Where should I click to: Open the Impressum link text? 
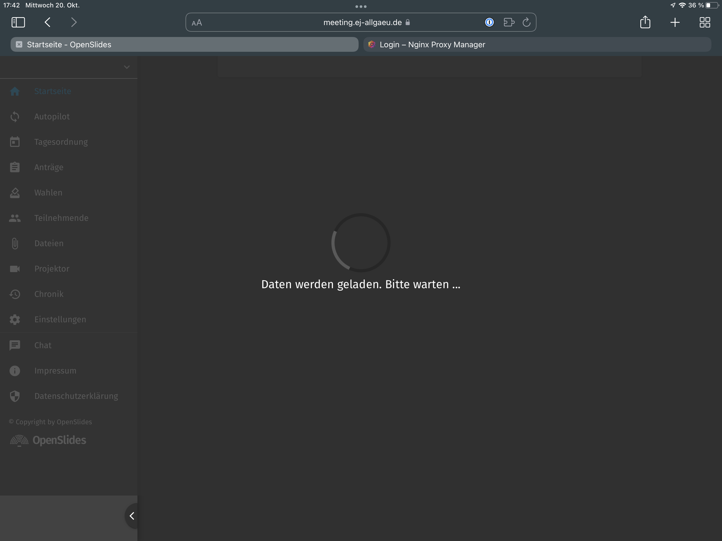click(55, 371)
